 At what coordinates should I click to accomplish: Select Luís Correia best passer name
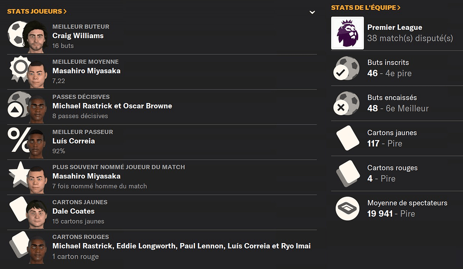[x=74, y=141]
